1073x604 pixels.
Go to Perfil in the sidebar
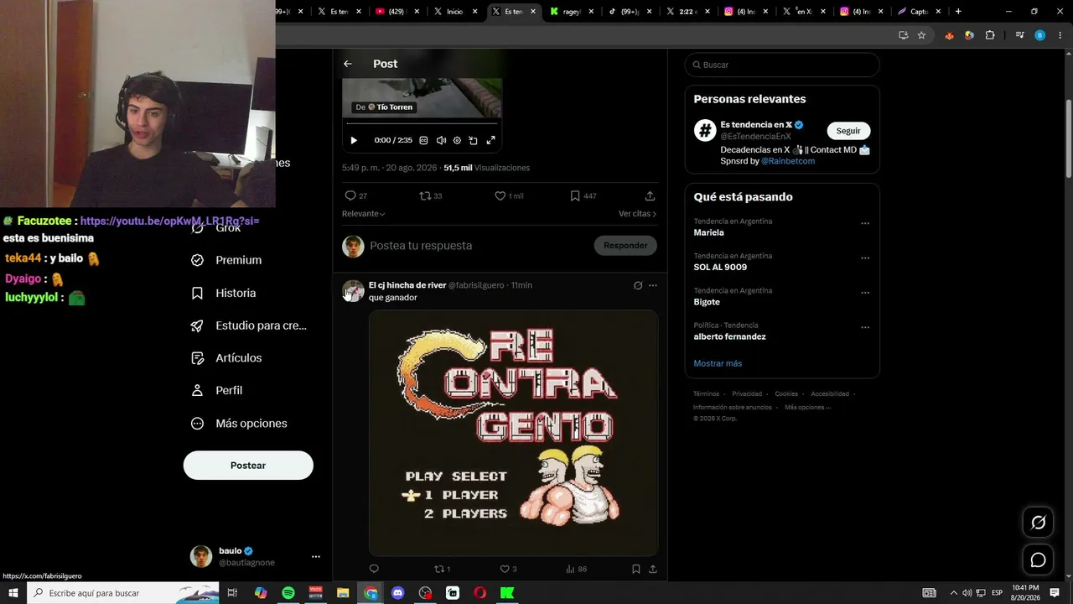(x=216, y=390)
